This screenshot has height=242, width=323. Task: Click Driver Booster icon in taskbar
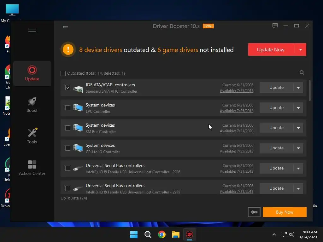pyautogui.click(x=190, y=234)
